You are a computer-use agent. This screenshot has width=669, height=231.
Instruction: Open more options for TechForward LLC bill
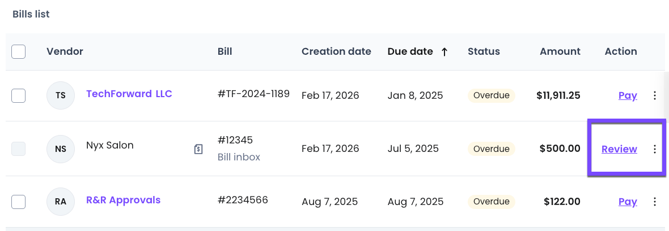click(655, 95)
